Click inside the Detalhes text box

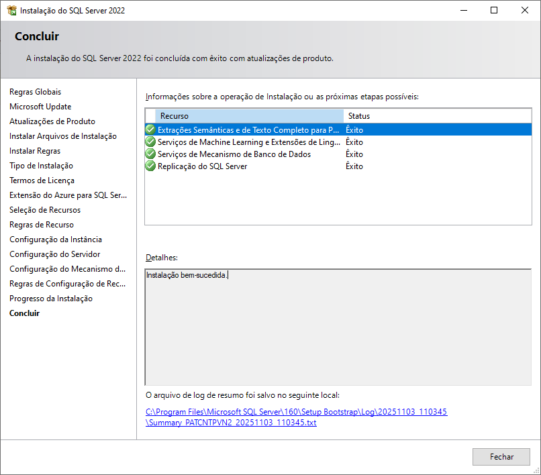pos(338,327)
